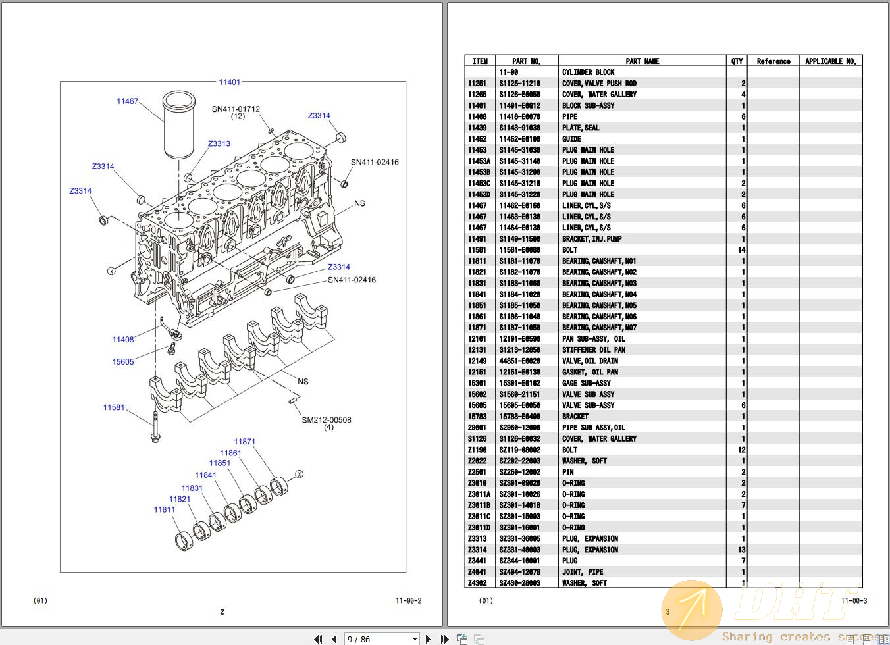The height and width of the screenshot is (645, 890).
Task: Click part number SZ331-40003
Action: click(x=520, y=550)
